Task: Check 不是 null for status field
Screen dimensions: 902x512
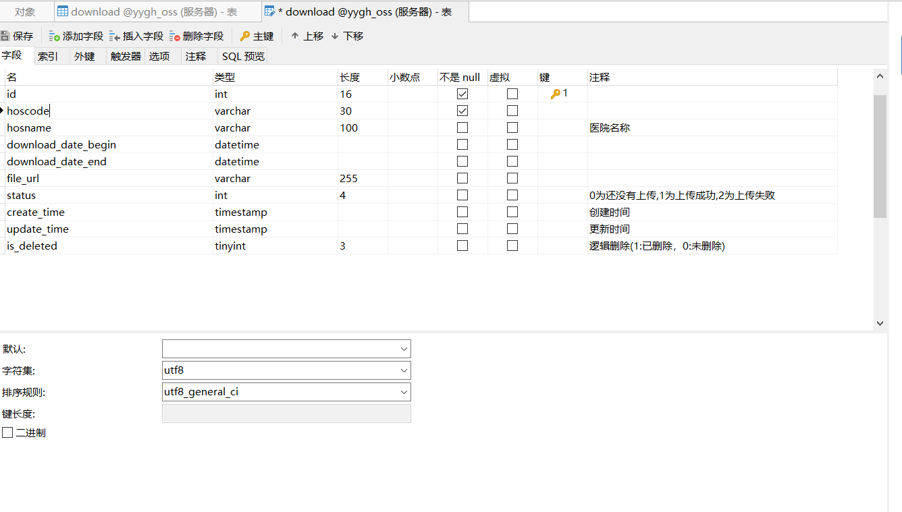Action: click(462, 195)
